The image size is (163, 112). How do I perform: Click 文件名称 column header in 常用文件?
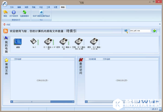pos(18,59)
